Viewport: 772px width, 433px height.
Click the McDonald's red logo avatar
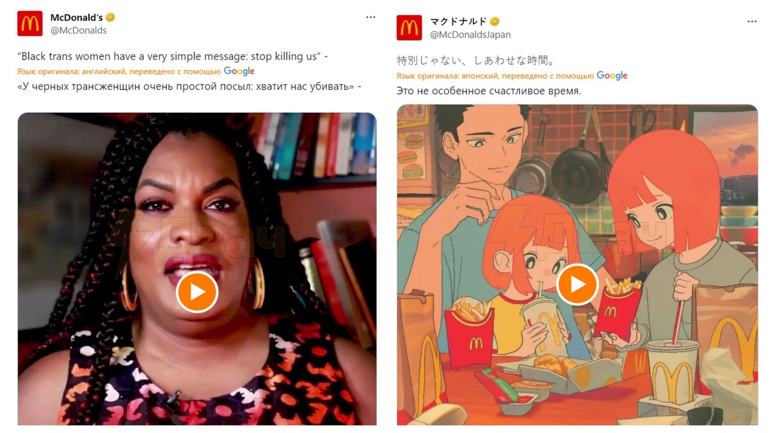point(30,23)
